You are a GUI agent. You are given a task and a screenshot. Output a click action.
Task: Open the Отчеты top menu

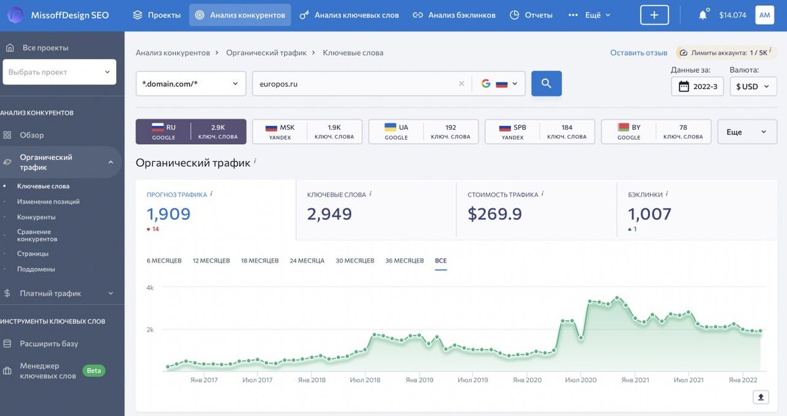click(531, 14)
